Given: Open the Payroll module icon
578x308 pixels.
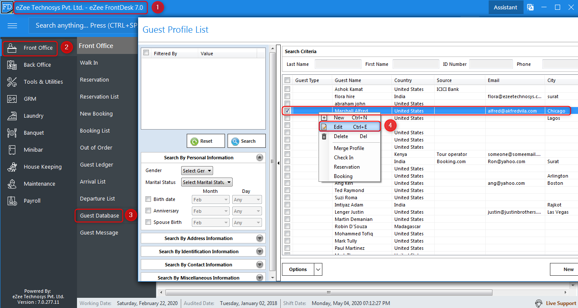Looking at the screenshot, I should (x=12, y=201).
